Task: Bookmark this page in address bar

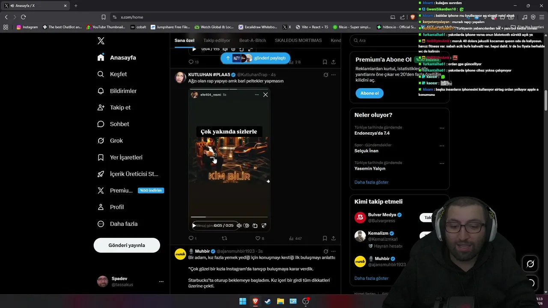Action: (x=104, y=17)
